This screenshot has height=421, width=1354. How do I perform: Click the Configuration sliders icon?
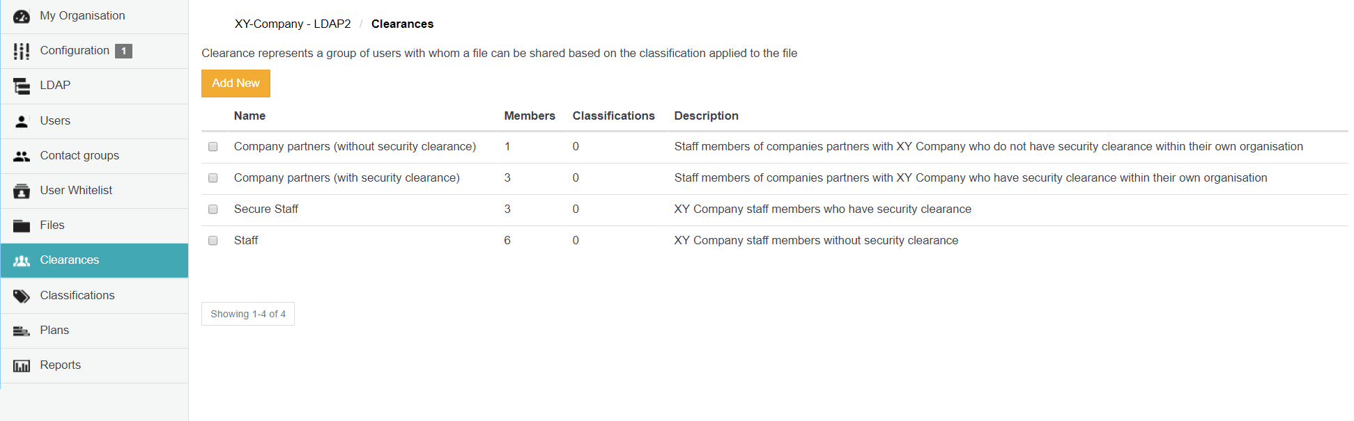(x=22, y=51)
